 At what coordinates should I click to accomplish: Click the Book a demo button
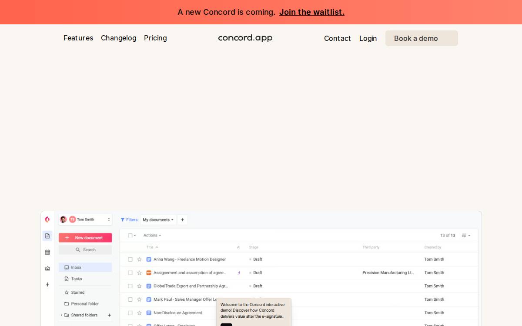click(x=422, y=38)
